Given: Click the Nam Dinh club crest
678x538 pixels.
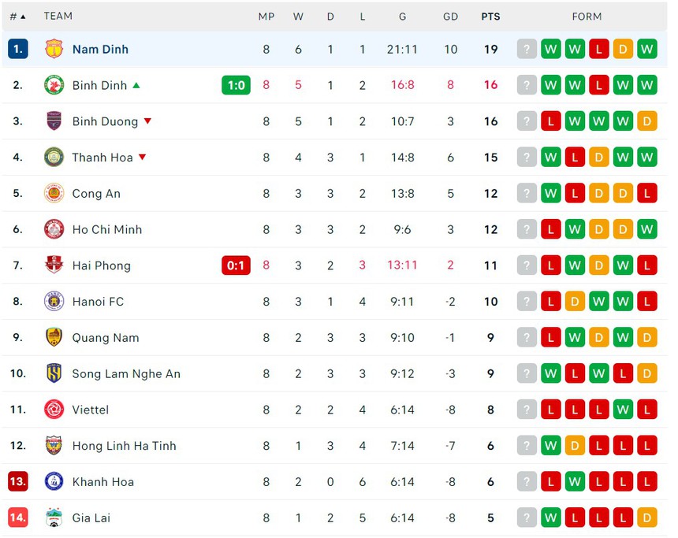Looking at the screenshot, I should pyautogui.click(x=54, y=49).
